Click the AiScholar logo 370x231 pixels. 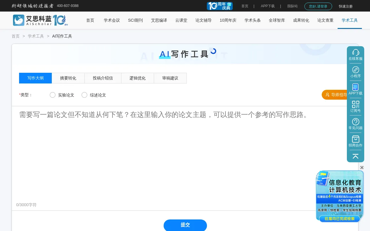[x=40, y=20]
